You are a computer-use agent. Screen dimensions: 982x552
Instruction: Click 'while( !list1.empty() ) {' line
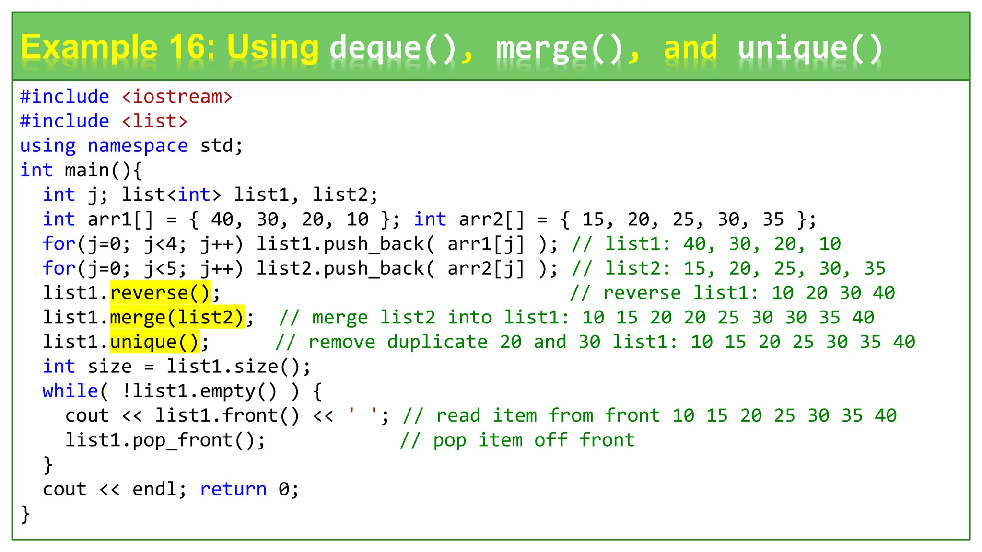tap(183, 391)
